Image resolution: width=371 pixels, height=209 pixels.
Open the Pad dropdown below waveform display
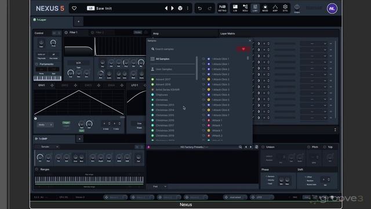pos(159,186)
